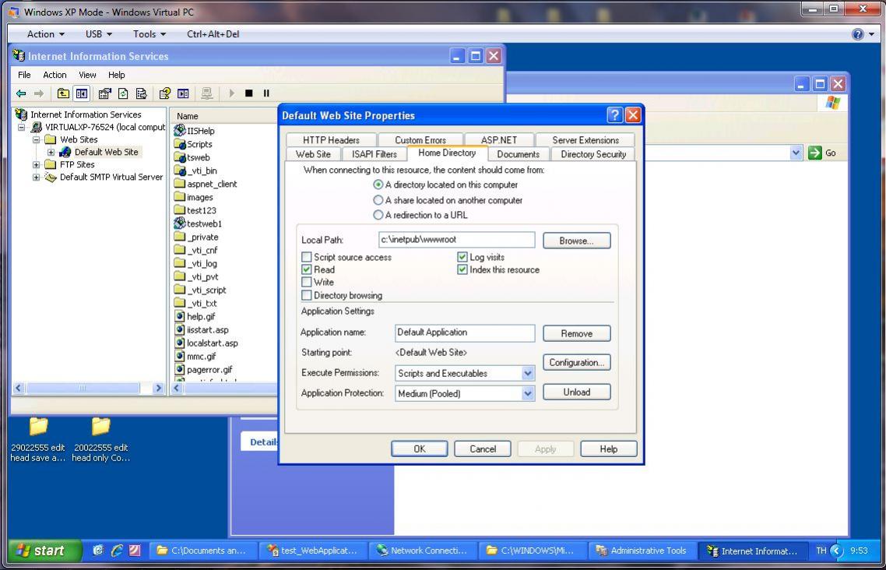
Task: Select the _vti_bin entry
Action: (196, 171)
